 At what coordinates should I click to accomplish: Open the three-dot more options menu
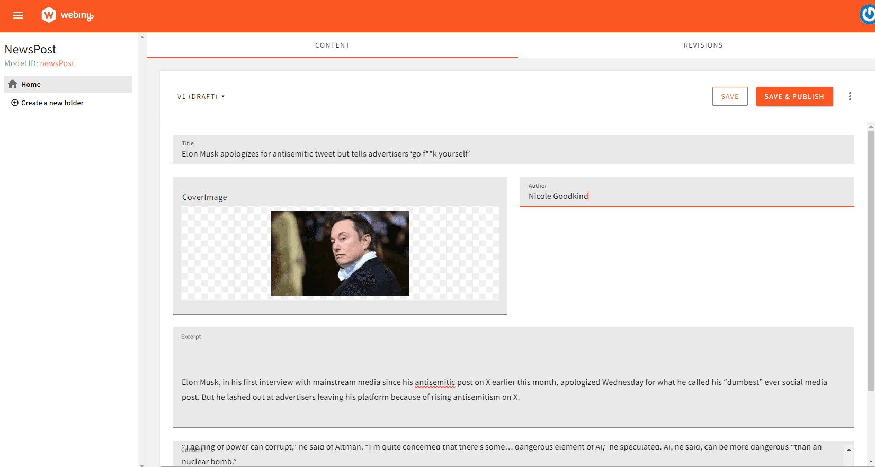(850, 96)
